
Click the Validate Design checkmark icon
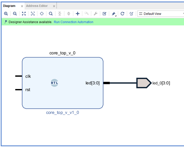(x=104, y=14)
